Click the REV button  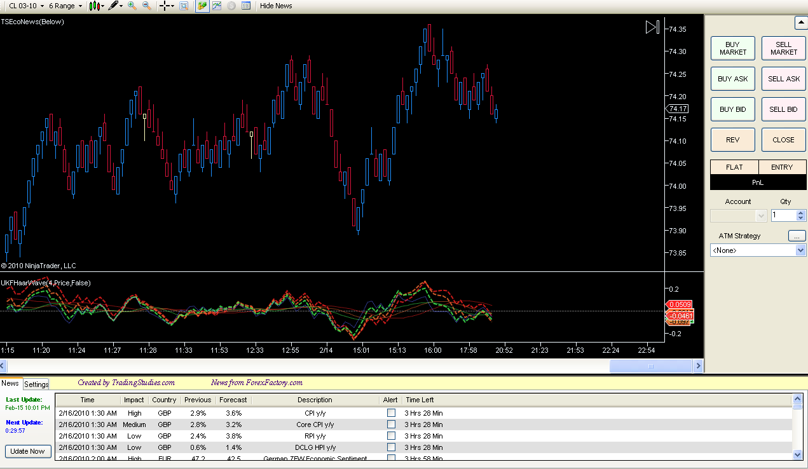pyautogui.click(x=733, y=140)
